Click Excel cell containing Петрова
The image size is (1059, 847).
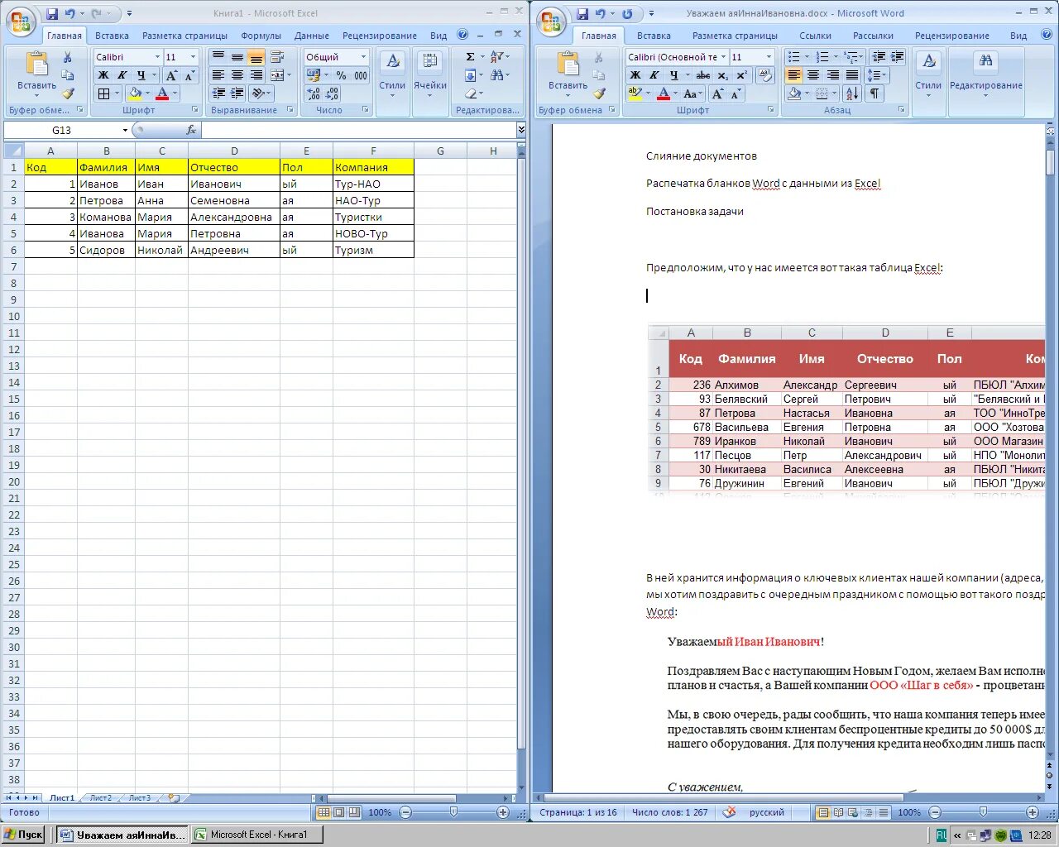(x=106, y=200)
